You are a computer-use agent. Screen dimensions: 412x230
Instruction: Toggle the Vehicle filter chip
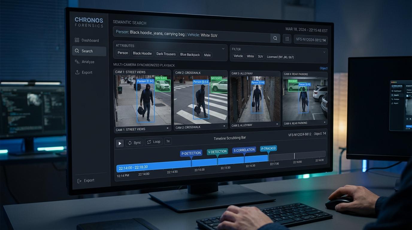[x=238, y=56]
